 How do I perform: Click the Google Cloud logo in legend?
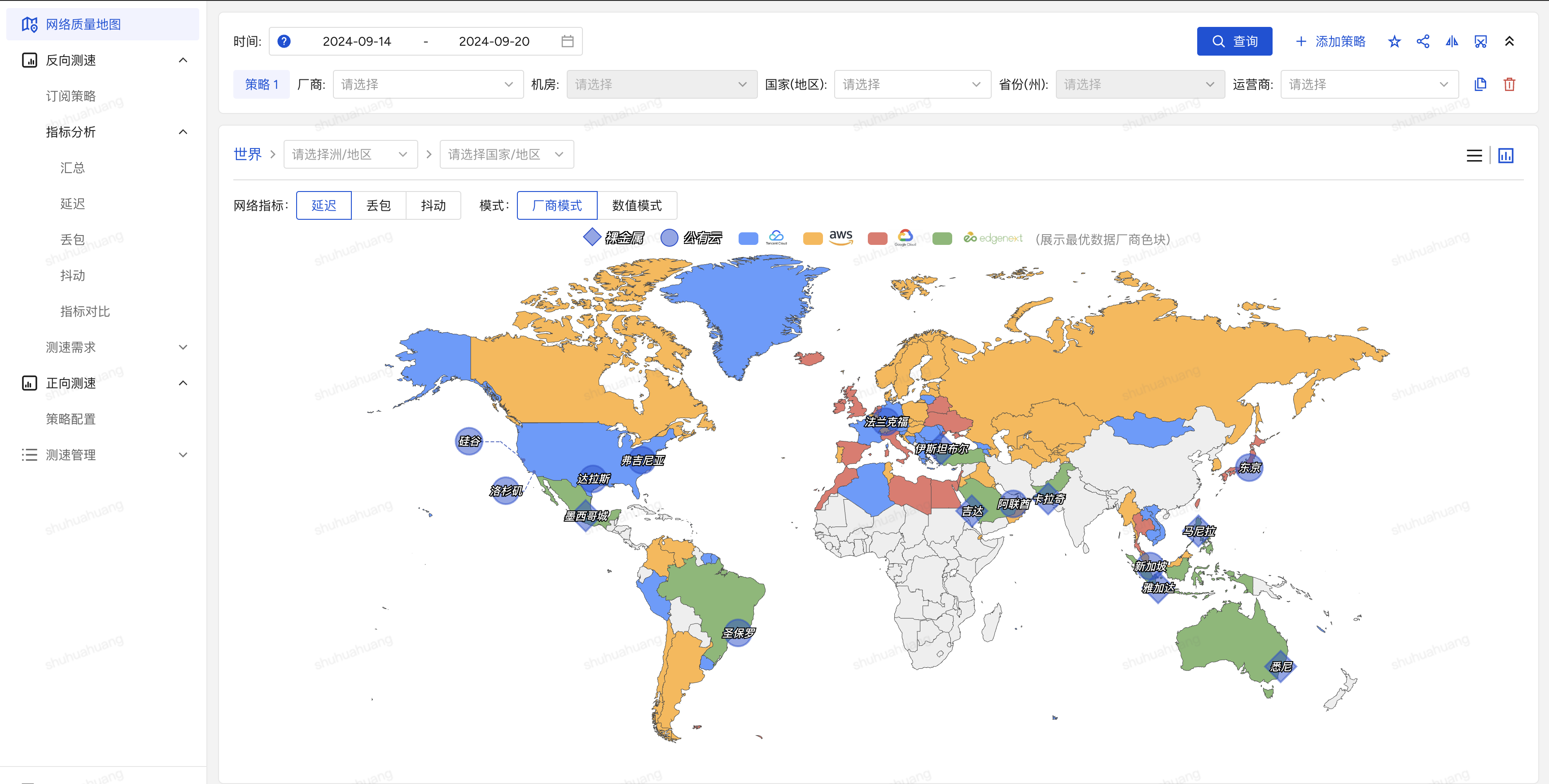coord(905,237)
